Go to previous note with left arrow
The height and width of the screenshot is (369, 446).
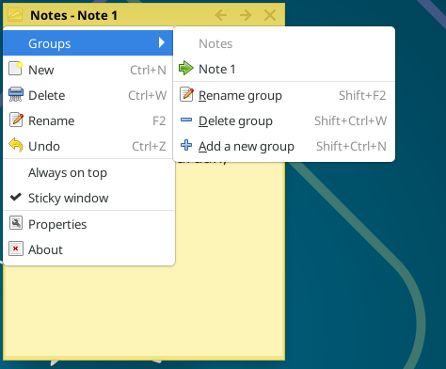point(221,15)
